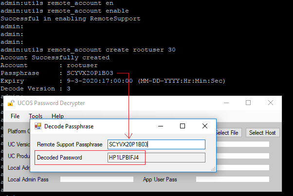
Task: Close the Decode Passphrase dialog
Action: [205, 126]
